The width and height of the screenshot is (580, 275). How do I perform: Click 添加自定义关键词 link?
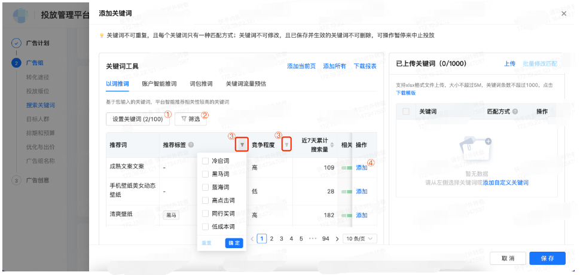(x=505, y=182)
